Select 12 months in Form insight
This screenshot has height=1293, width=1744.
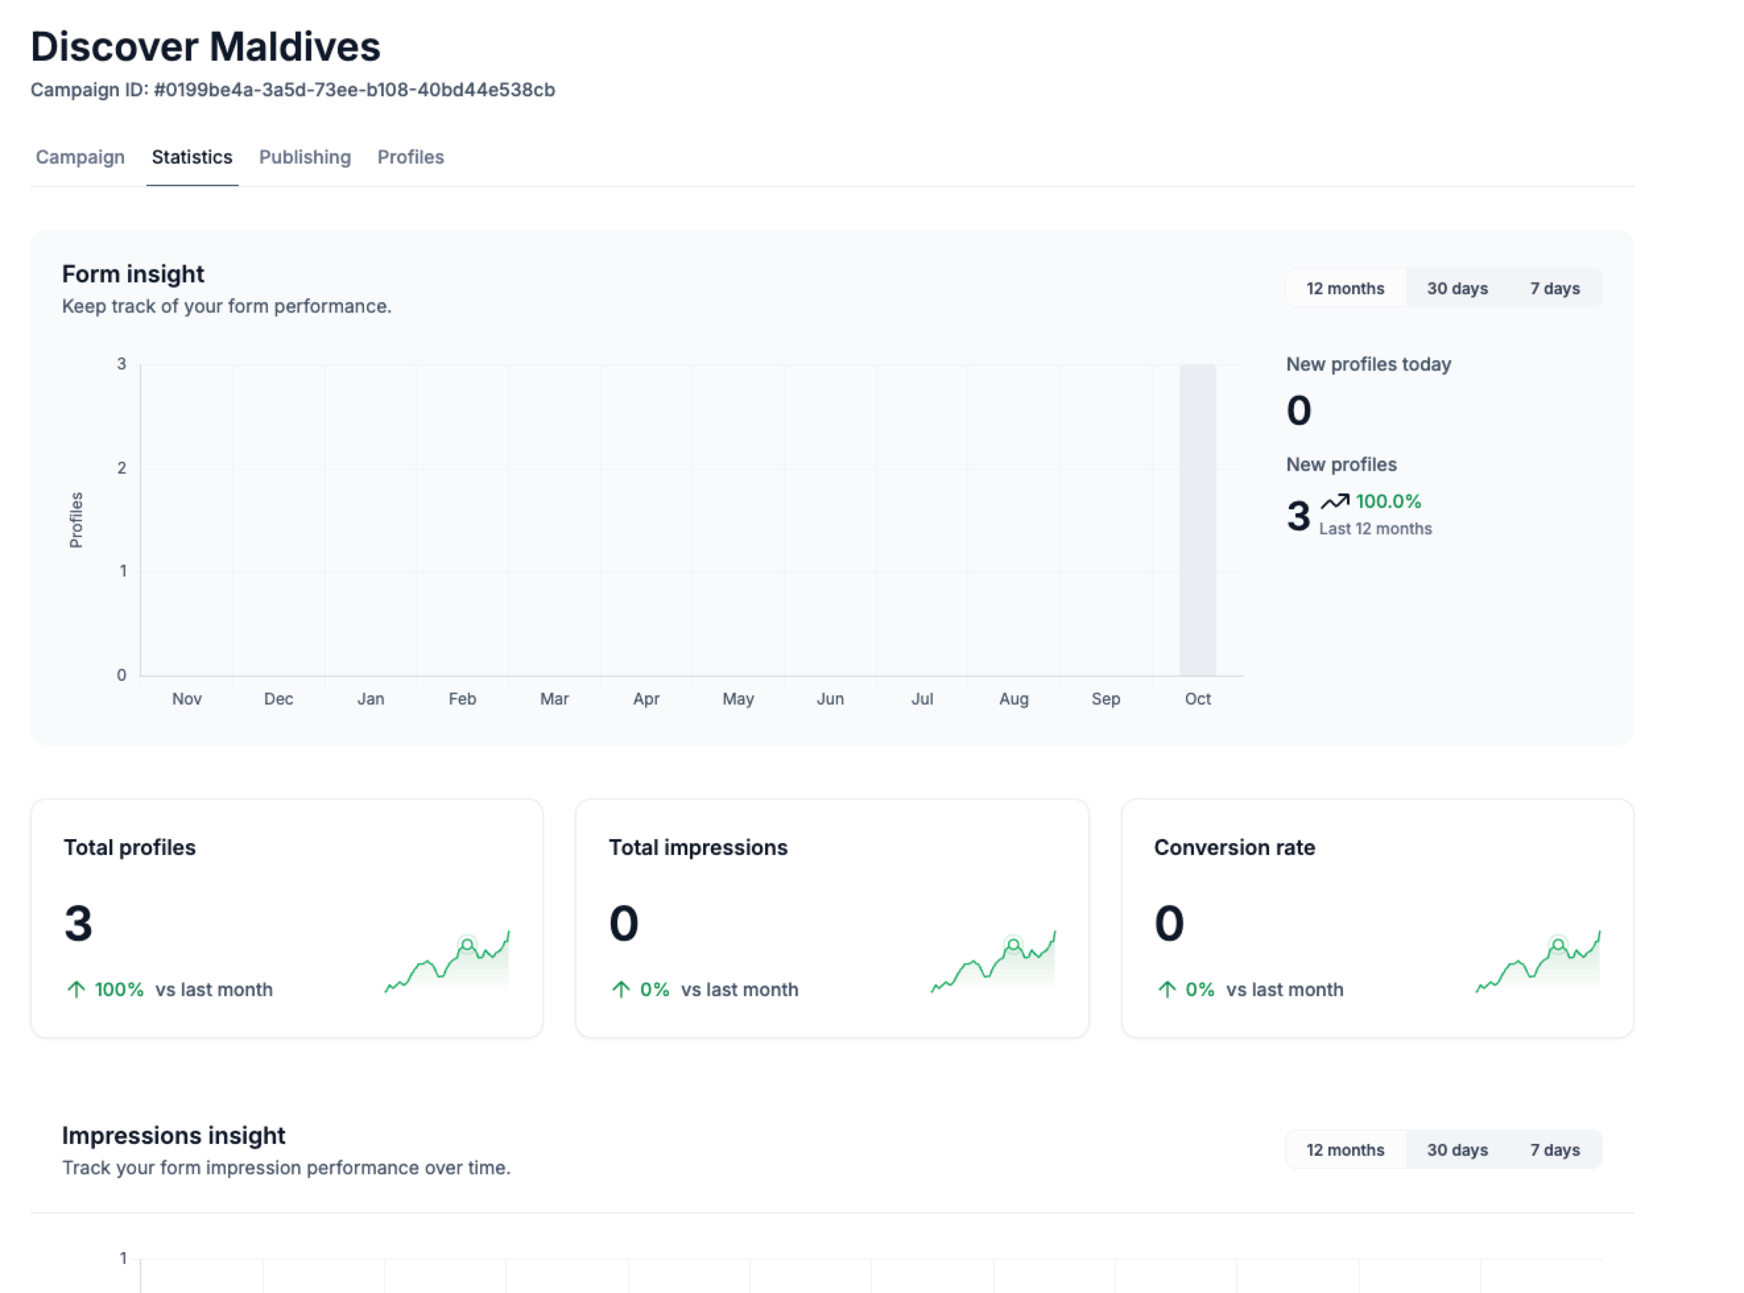tap(1344, 288)
